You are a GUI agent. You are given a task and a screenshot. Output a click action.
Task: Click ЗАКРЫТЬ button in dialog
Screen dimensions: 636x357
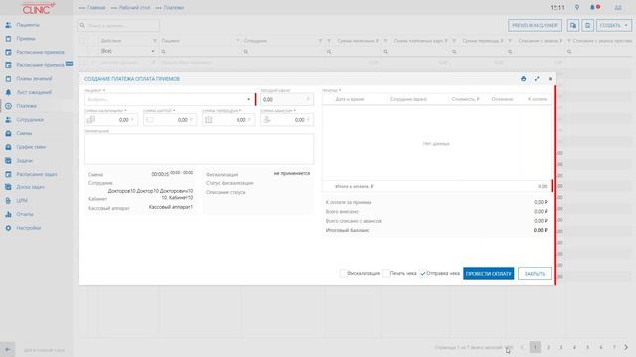pos(535,274)
